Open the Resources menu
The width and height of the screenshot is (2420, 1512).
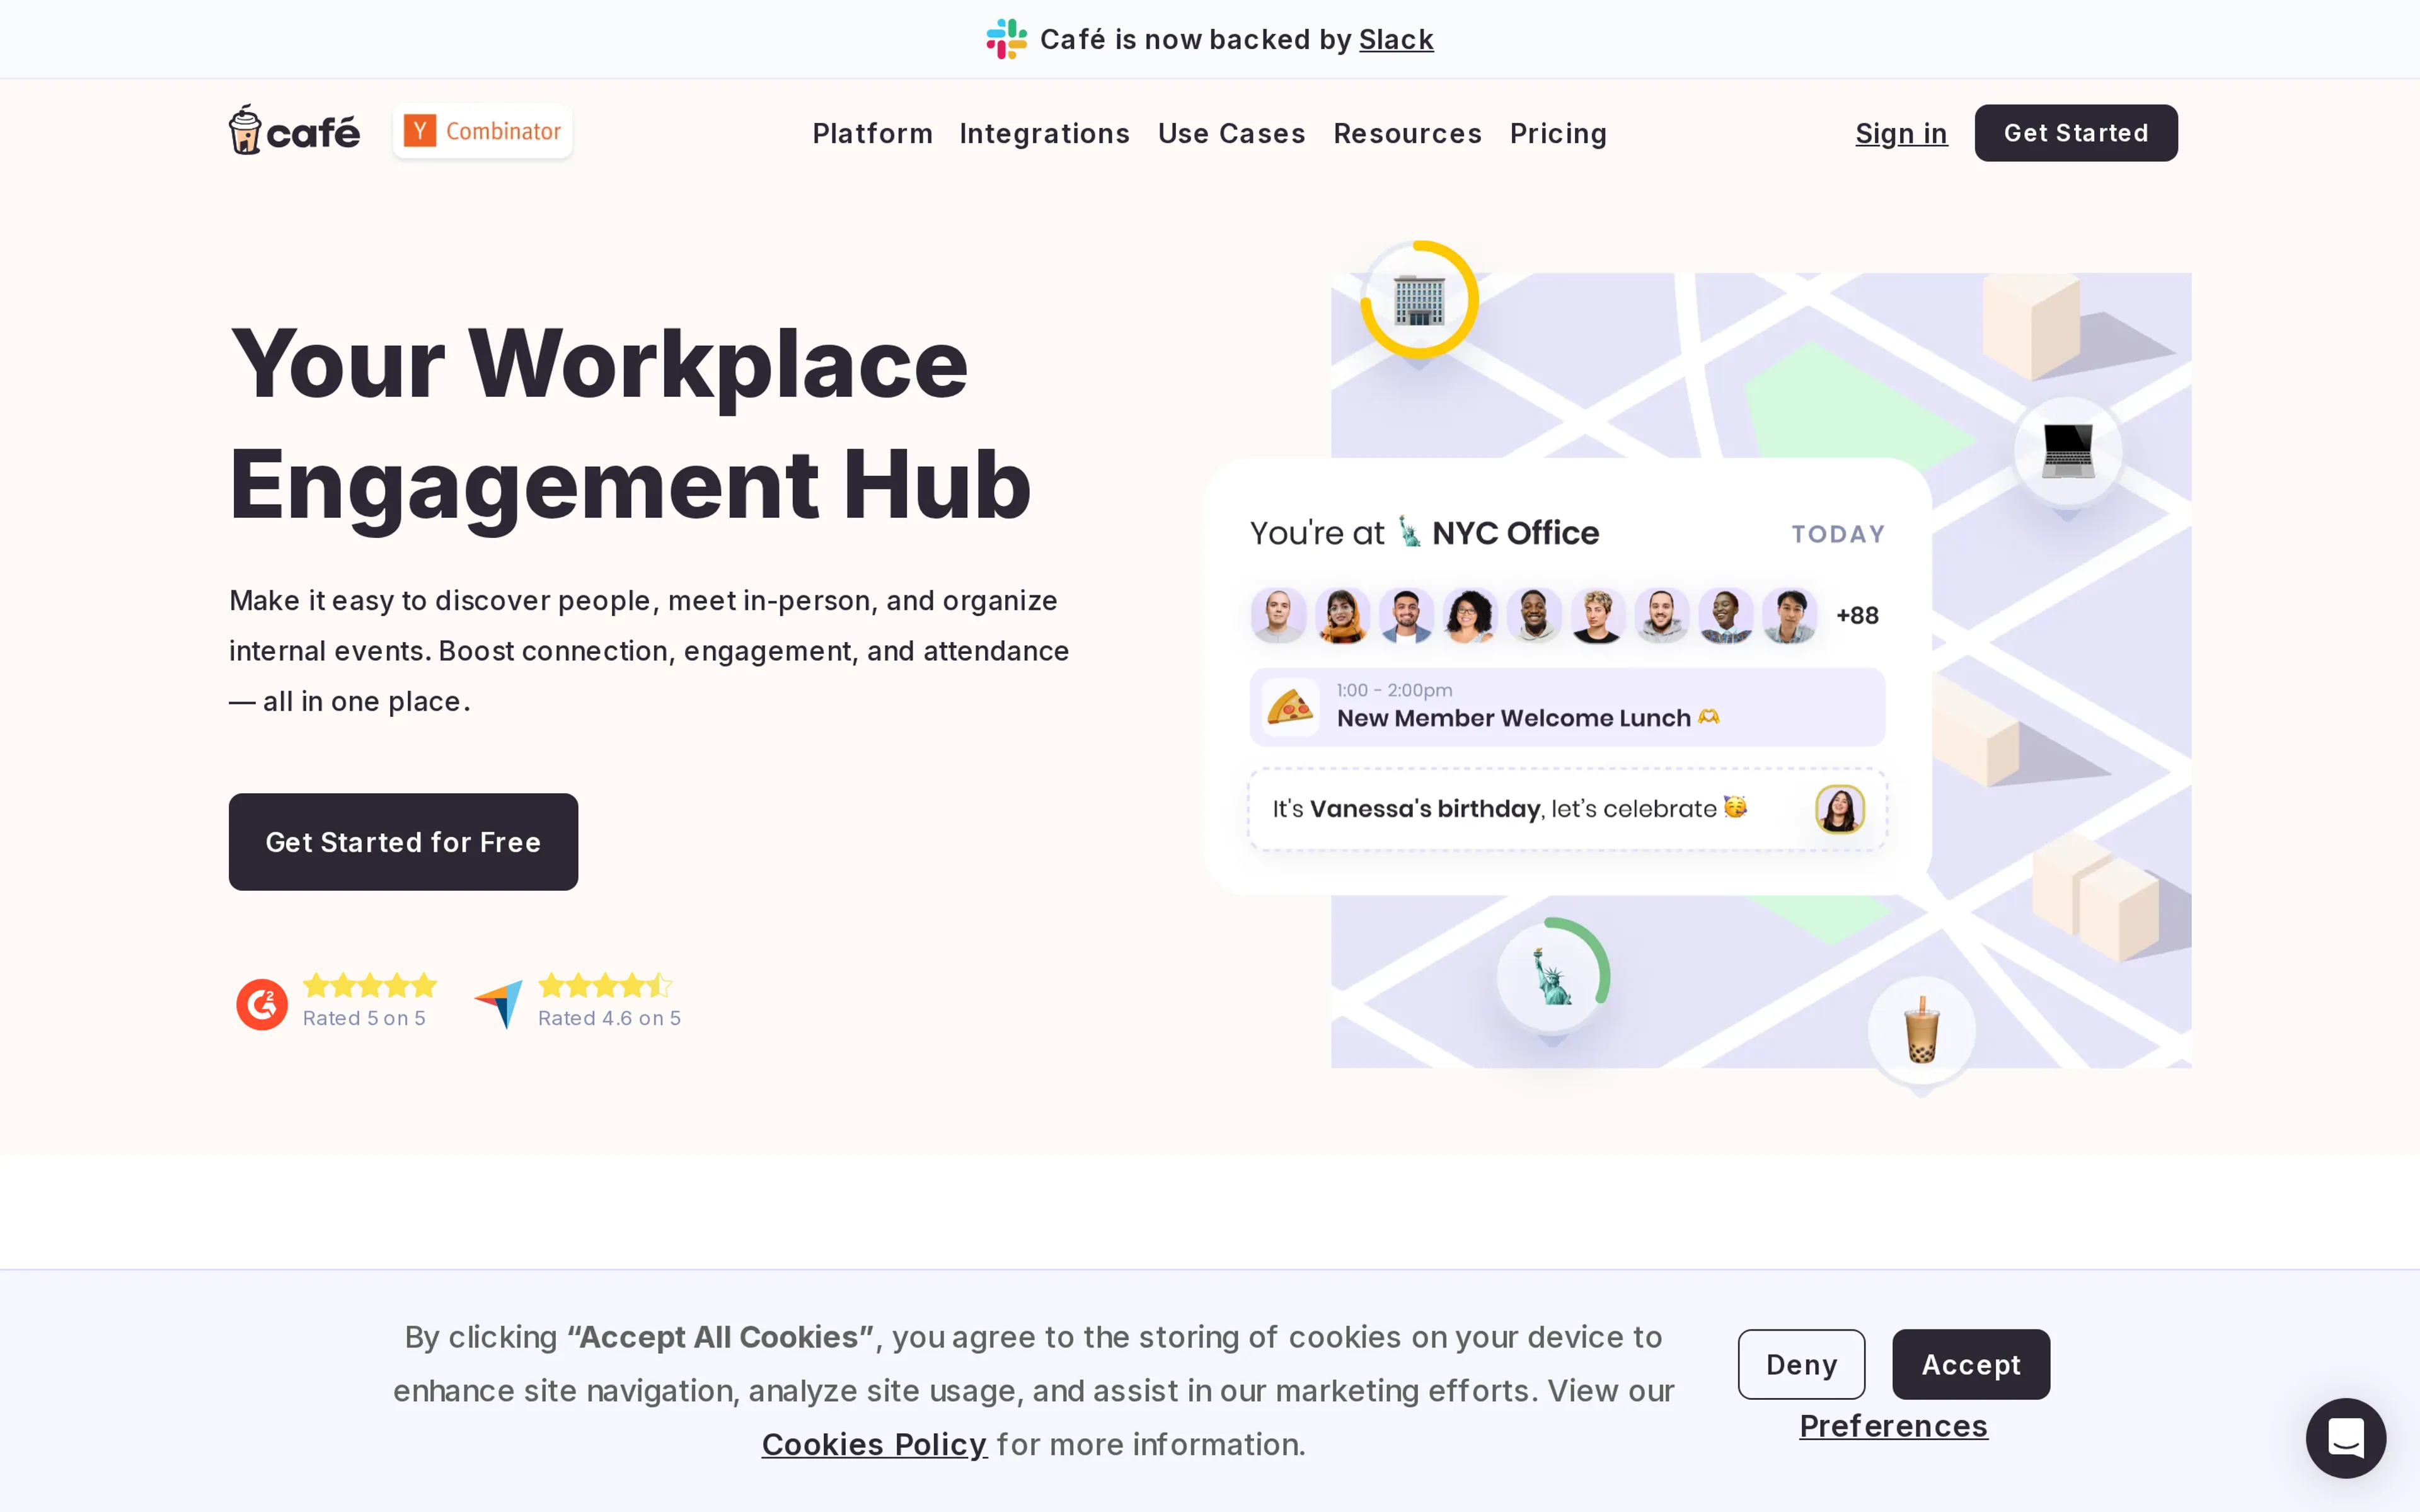[x=1407, y=133]
